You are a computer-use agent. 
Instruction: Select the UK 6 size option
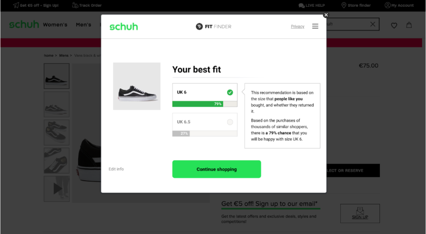[x=205, y=92]
